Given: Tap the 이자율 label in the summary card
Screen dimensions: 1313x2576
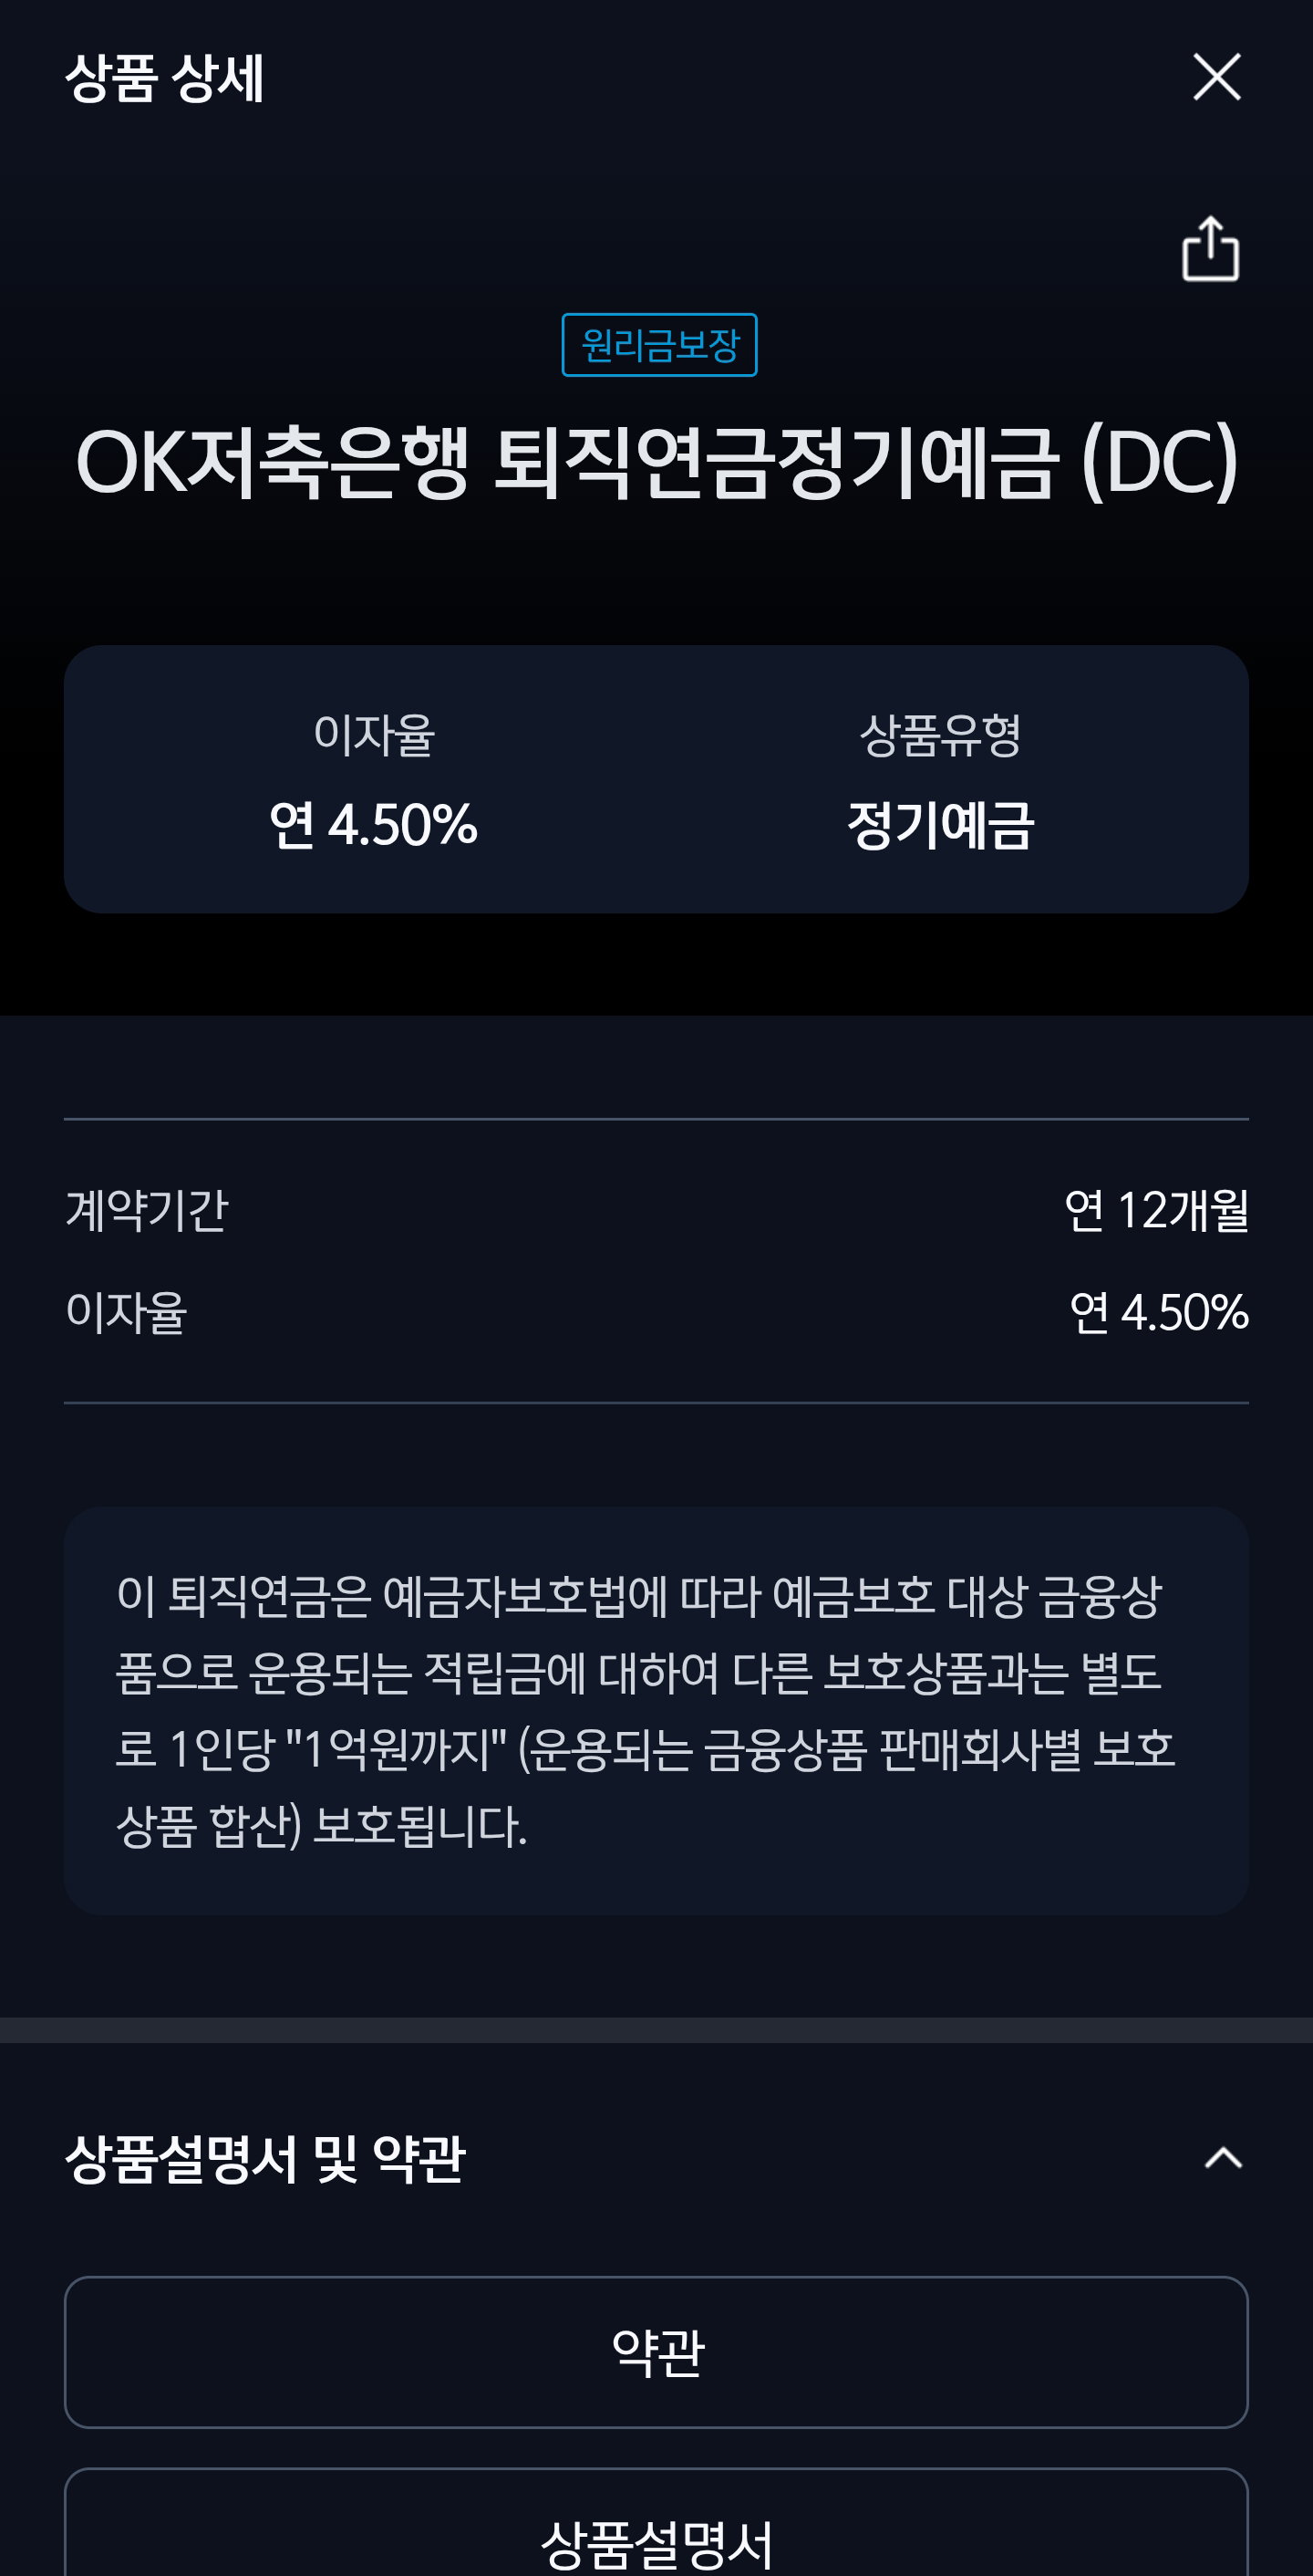Looking at the screenshot, I should click(374, 734).
